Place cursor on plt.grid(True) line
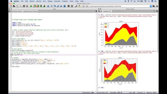167x94 pixels. coord(17,55)
